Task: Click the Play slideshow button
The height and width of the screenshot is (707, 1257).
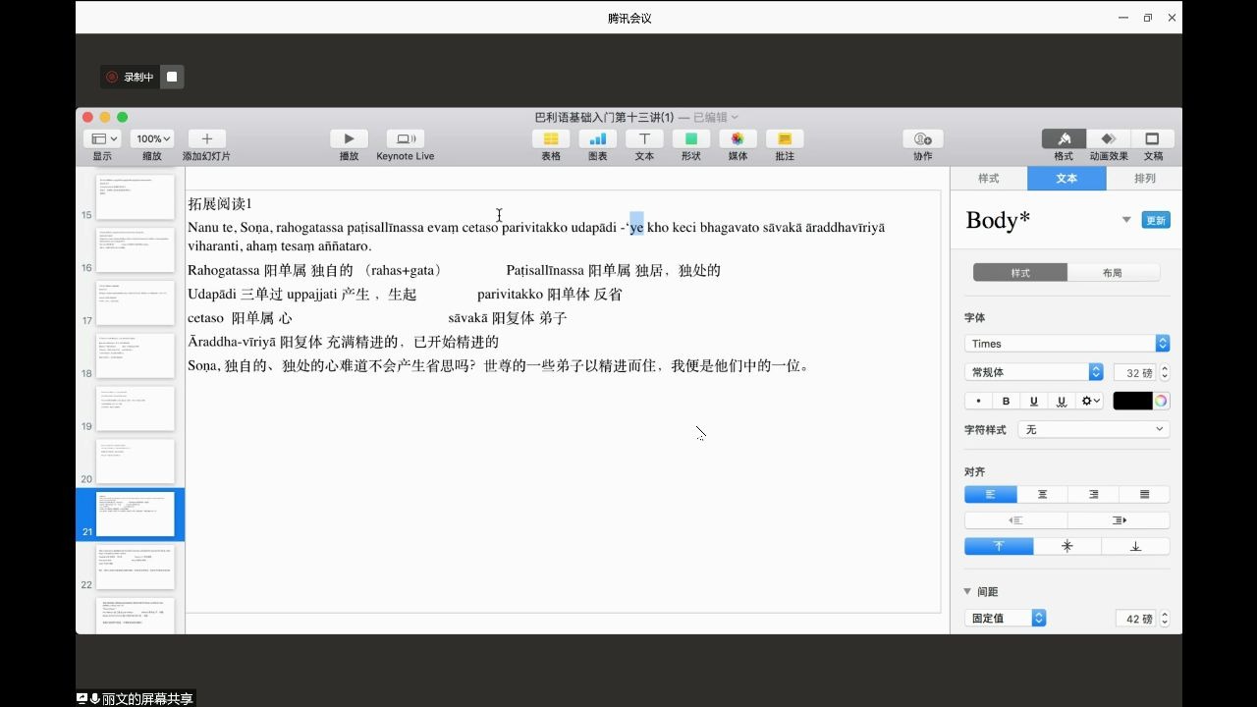Action: point(349,139)
